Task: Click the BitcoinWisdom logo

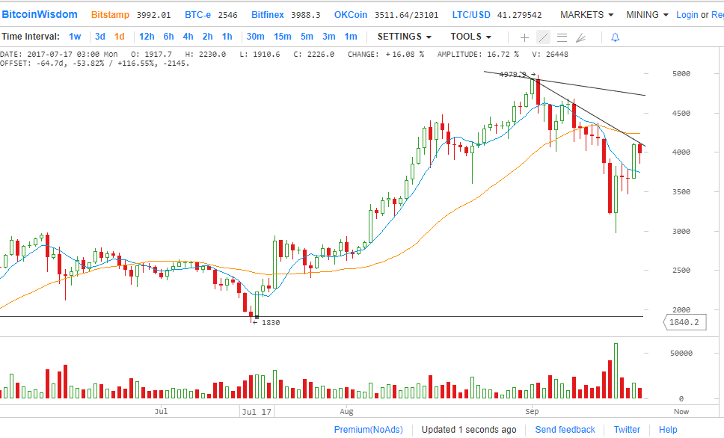Action: [x=40, y=15]
